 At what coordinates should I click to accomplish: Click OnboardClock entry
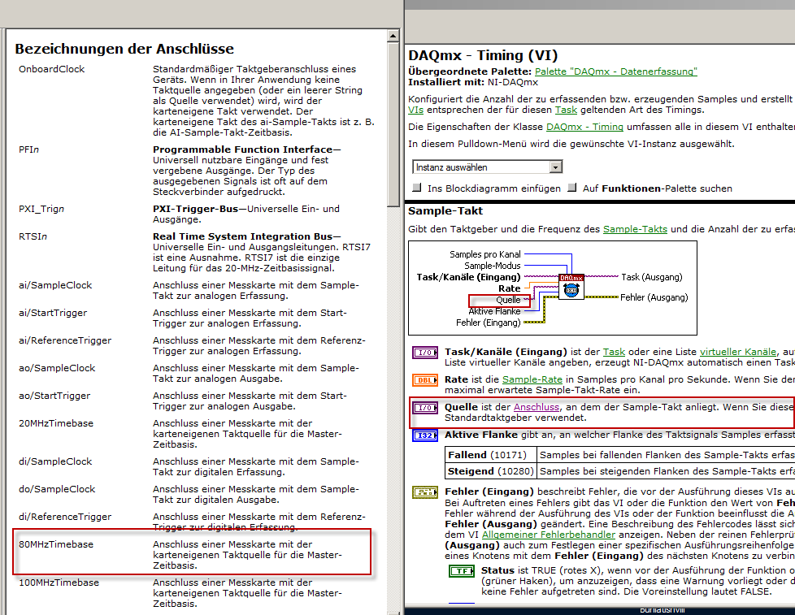click(x=52, y=69)
